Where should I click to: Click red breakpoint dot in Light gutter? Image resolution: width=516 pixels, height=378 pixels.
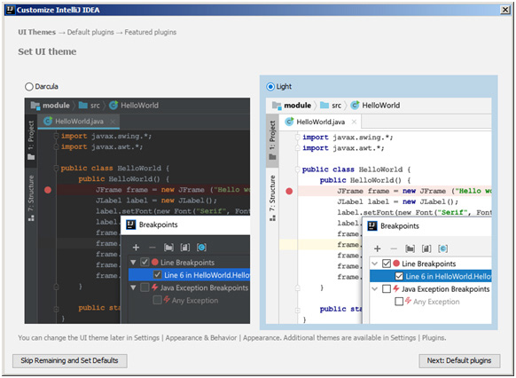(x=289, y=192)
